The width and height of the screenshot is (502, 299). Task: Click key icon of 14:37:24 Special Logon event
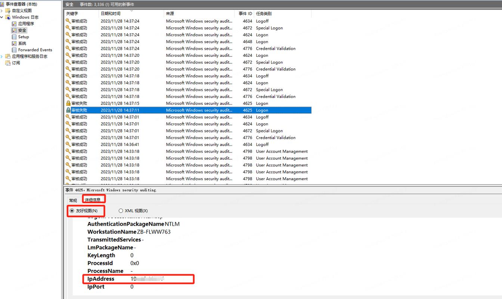68,28
